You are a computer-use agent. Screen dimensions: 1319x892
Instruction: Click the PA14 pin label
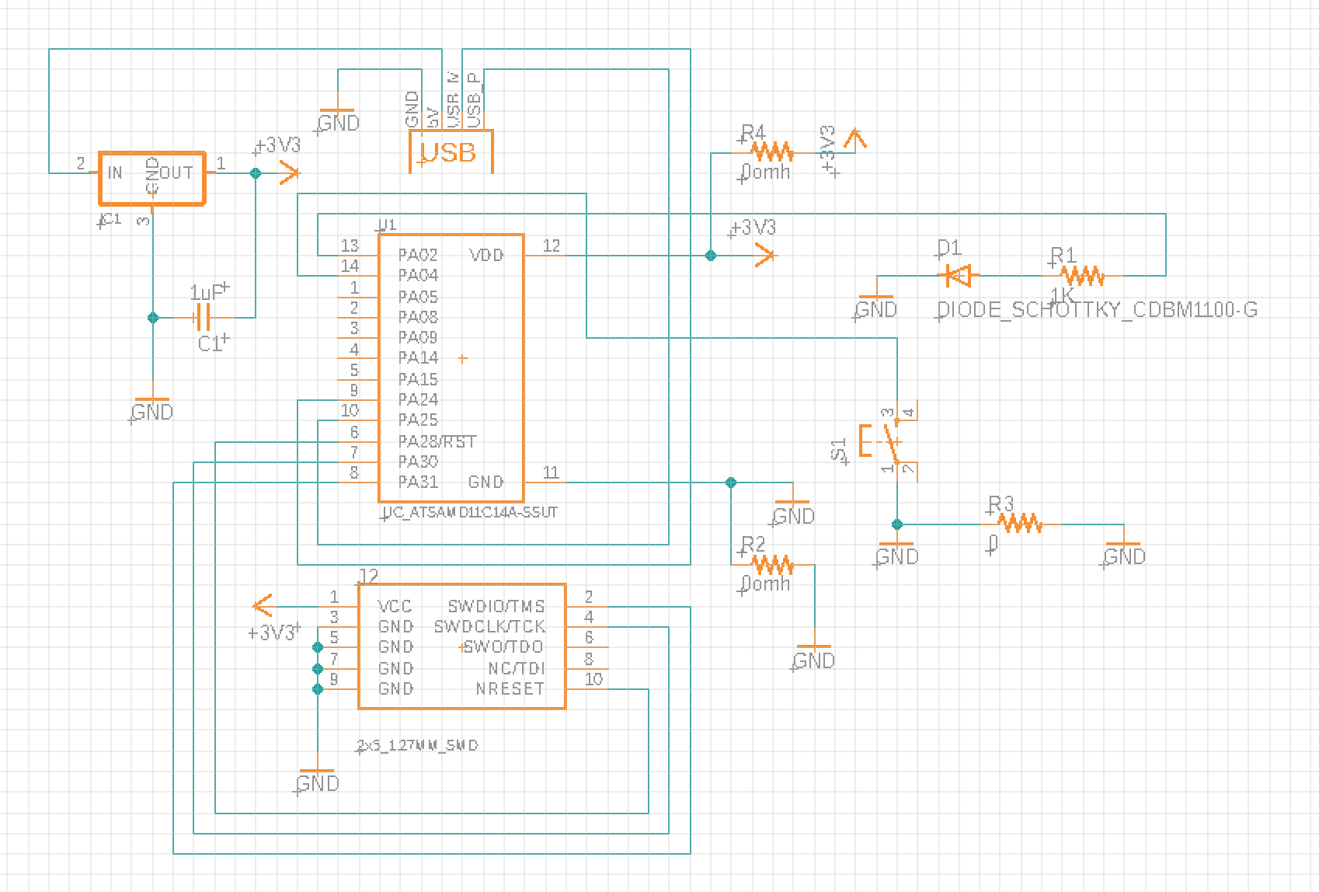(x=418, y=358)
